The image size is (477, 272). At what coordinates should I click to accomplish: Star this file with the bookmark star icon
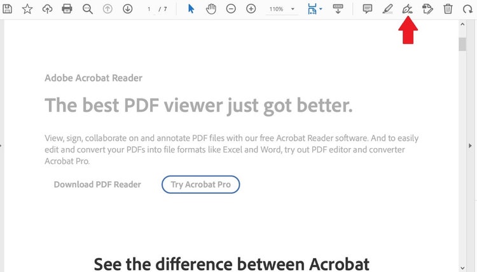[x=27, y=9]
